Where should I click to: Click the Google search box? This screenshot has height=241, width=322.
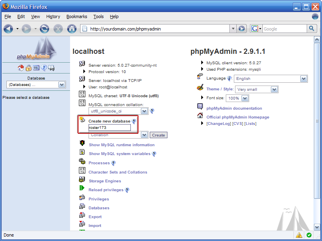(x=285, y=29)
